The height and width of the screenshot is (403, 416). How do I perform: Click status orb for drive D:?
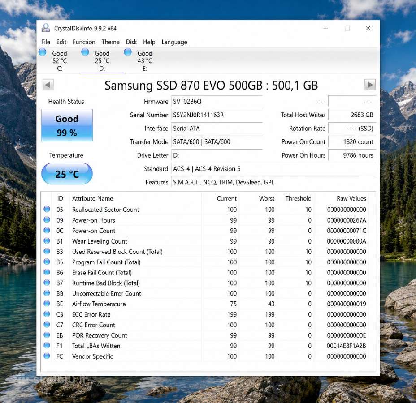click(85, 52)
